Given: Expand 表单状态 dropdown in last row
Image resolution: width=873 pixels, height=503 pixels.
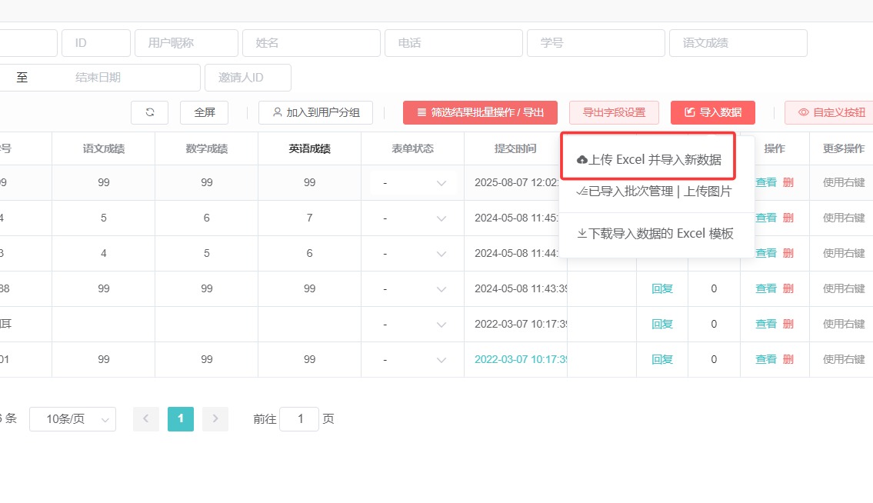Looking at the screenshot, I should point(413,359).
